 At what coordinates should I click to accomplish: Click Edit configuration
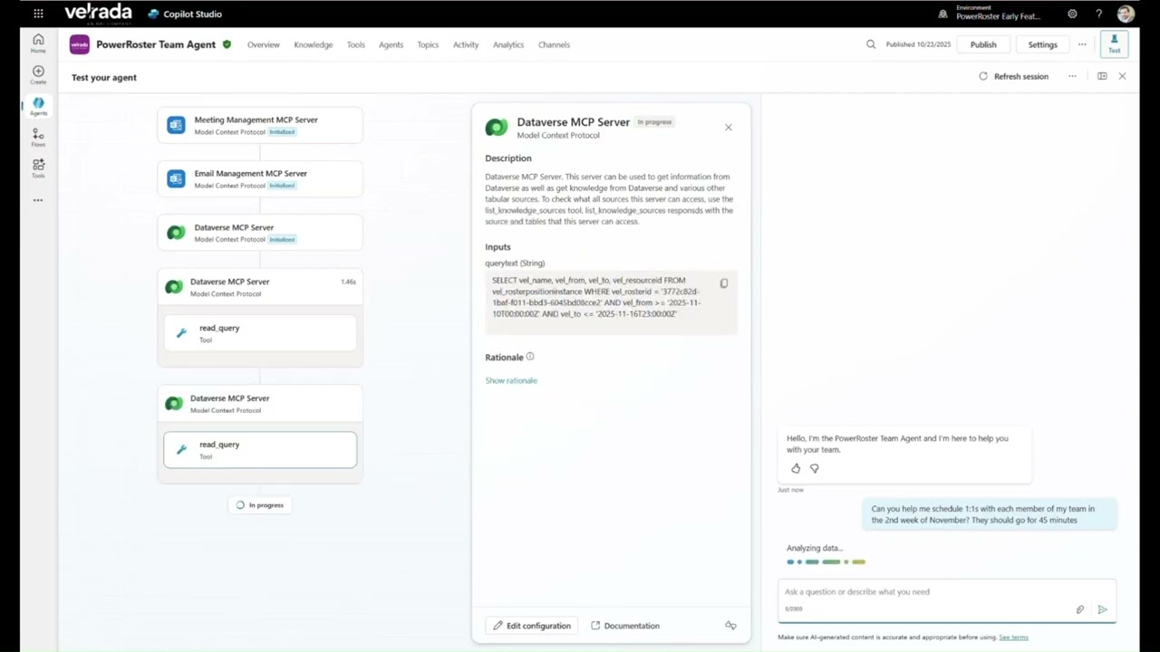[532, 626]
